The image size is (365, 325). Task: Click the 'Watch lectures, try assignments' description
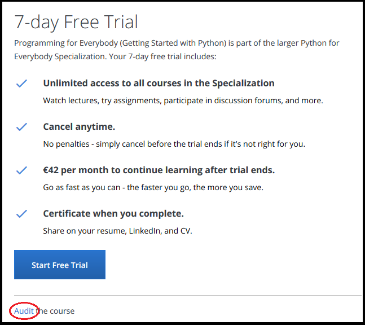click(x=183, y=100)
